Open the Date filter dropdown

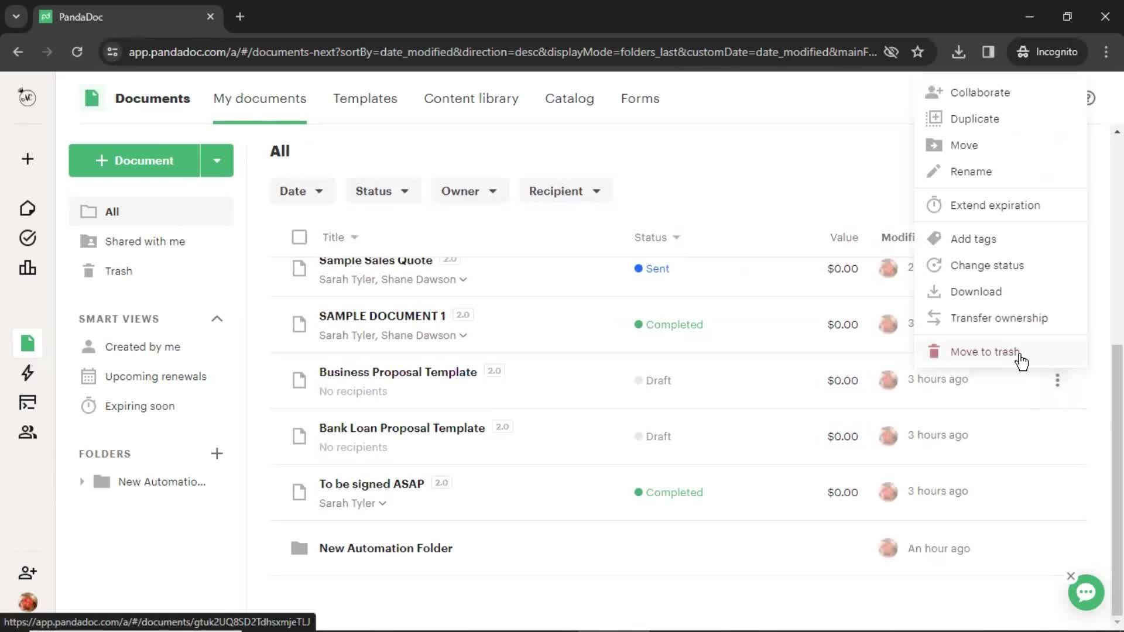(x=301, y=191)
